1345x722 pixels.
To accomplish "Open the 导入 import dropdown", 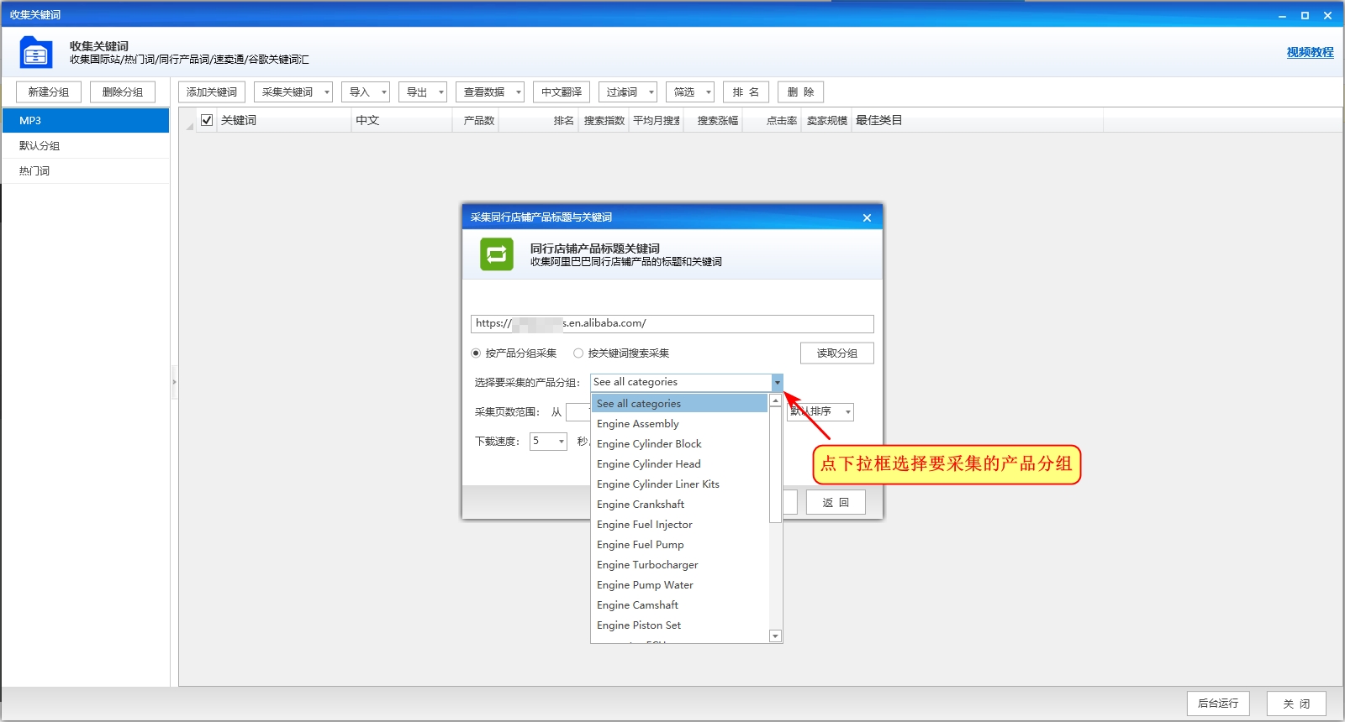I will (365, 92).
